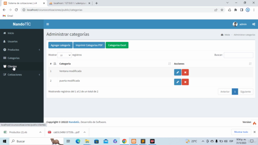Open the Productos (2).xls downloaded file
Screen dimensions: 258x145
pyautogui.click(x=18, y=132)
